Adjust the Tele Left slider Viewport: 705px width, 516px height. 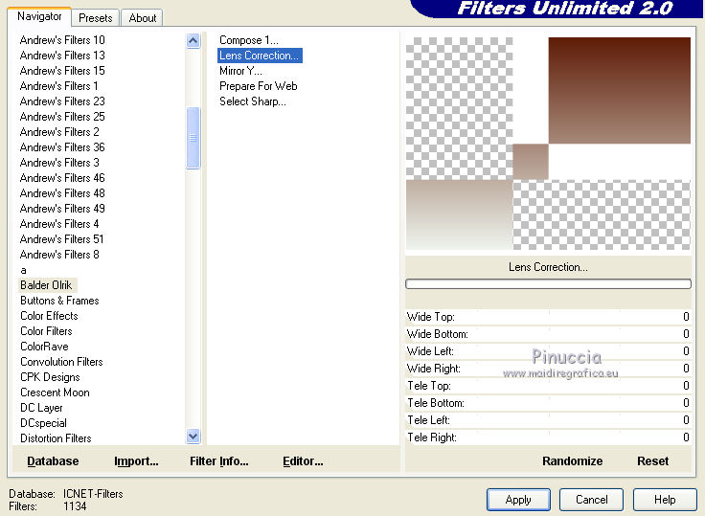pos(548,420)
